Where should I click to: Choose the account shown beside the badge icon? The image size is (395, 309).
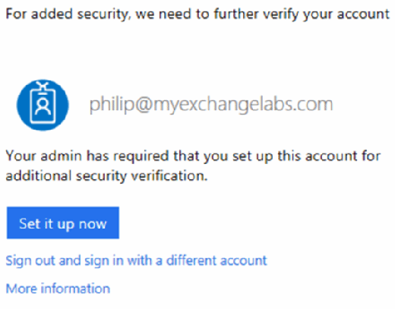point(211,105)
